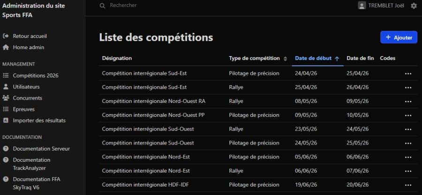
Task: Open actions menu for Nord-Ouest RA row
Action: (x=408, y=101)
